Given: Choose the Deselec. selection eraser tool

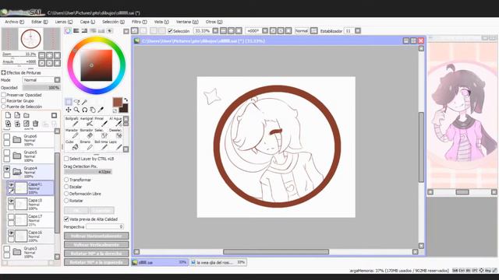Looking at the screenshot, I should pyautogui.click(x=115, y=133).
